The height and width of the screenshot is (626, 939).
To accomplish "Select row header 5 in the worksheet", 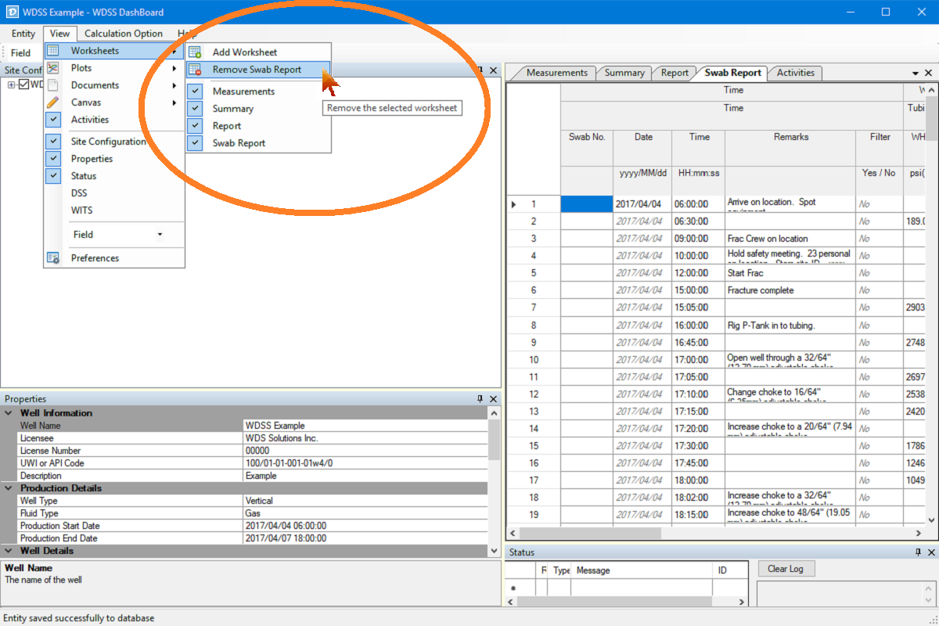I will click(x=534, y=273).
